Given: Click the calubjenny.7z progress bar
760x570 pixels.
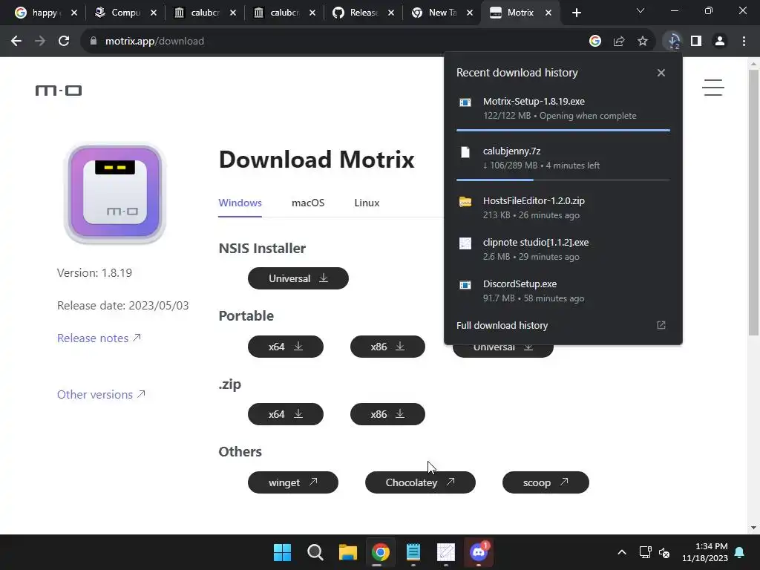Looking at the screenshot, I should pyautogui.click(x=563, y=180).
